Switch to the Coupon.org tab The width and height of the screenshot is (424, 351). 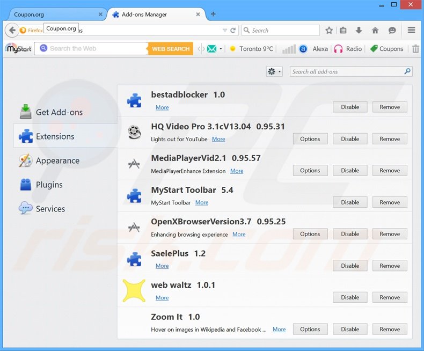pyautogui.click(x=54, y=14)
